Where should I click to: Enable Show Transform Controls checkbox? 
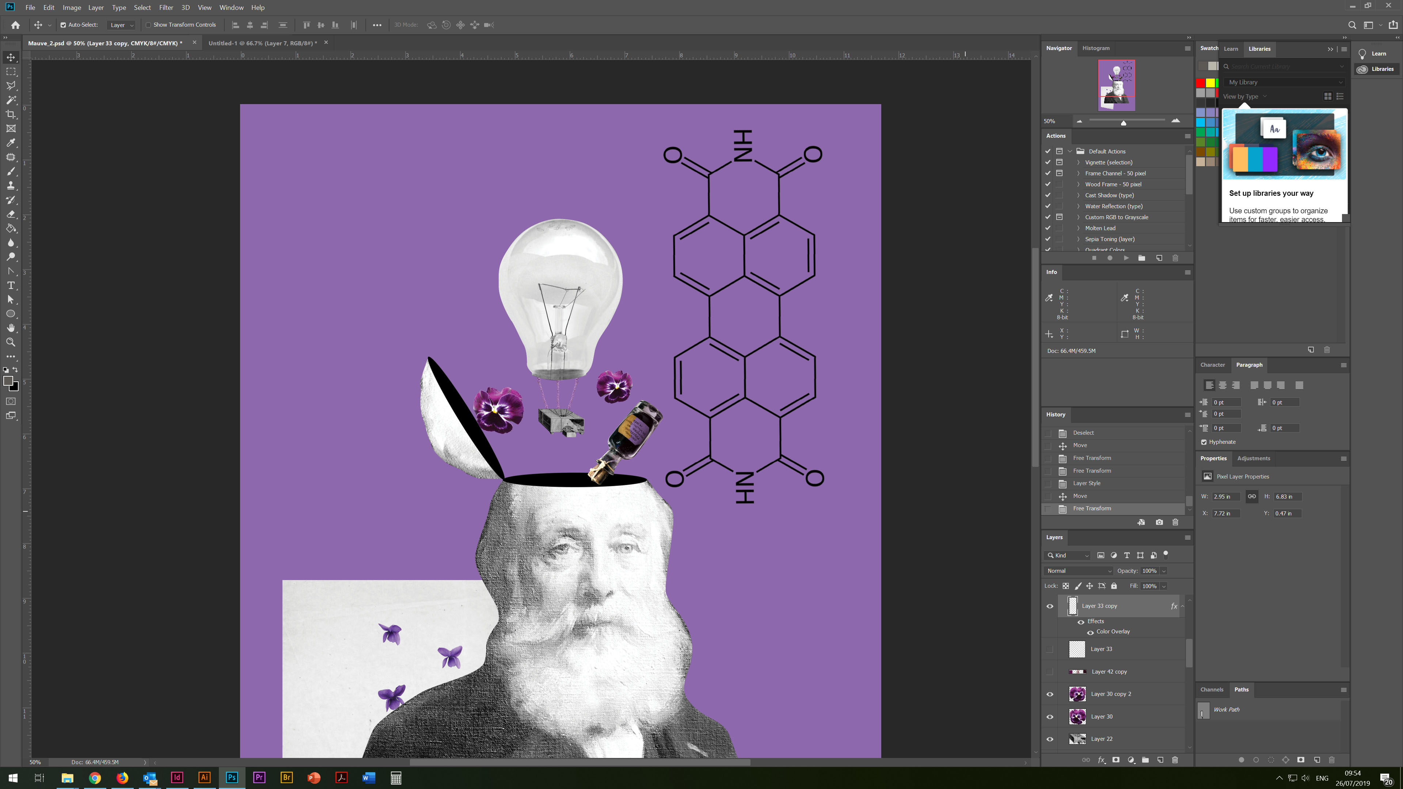pyautogui.click(x=148, y=25)
